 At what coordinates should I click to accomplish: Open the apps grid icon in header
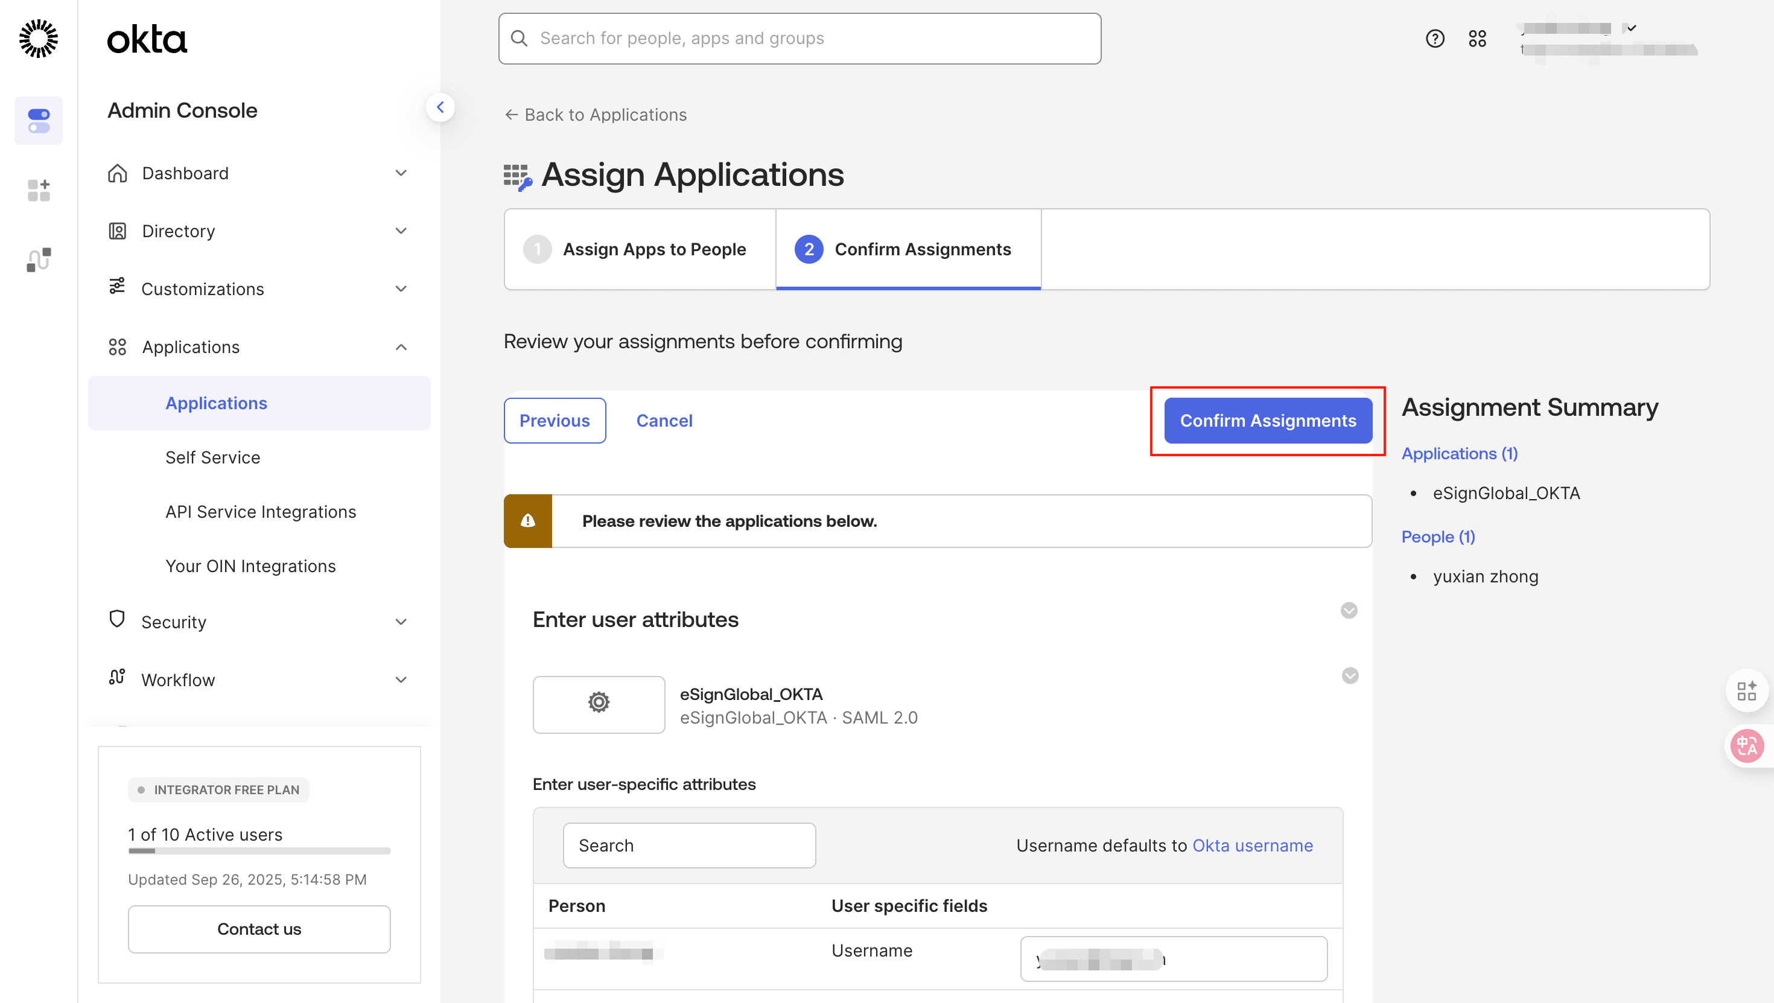pyautogui.click(x=1477, y=39)
